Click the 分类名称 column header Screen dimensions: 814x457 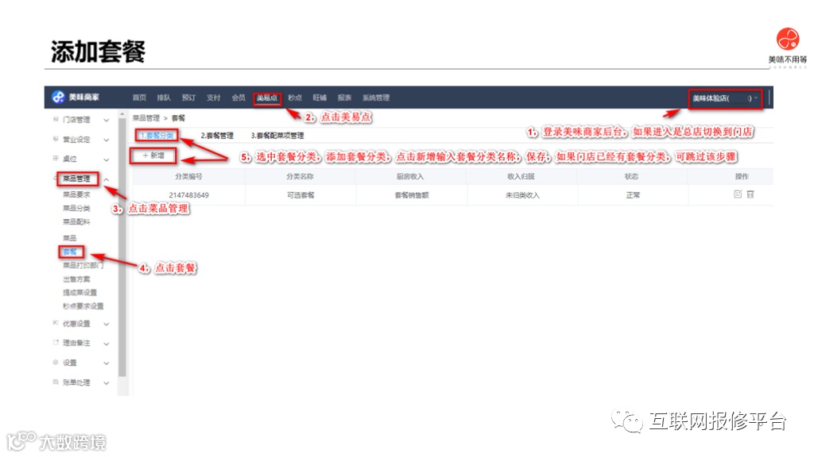(x=300, y=176)
